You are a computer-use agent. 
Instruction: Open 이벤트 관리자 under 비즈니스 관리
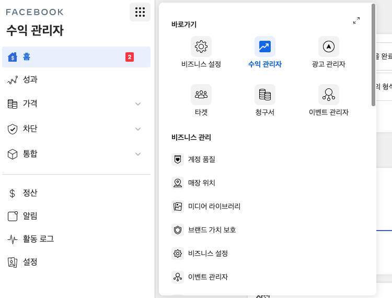208,277
